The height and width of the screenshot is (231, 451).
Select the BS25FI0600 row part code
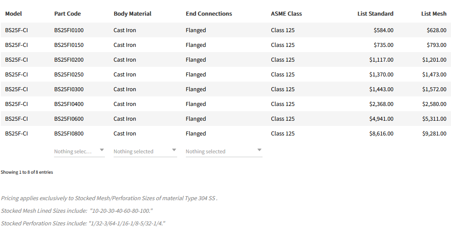click(69, 119)
